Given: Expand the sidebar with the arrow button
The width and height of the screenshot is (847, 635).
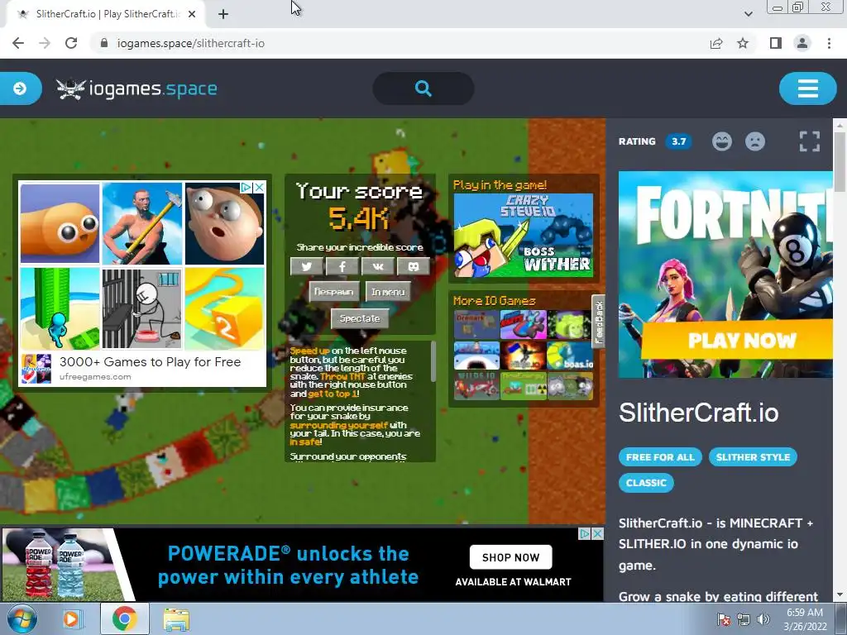Looking at the screenshot, I should (x=20, y=88).
